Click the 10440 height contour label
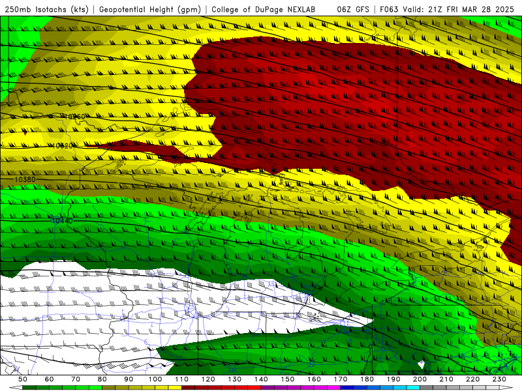The height and width of the screenshot is (391, 522). coord(62,221)
